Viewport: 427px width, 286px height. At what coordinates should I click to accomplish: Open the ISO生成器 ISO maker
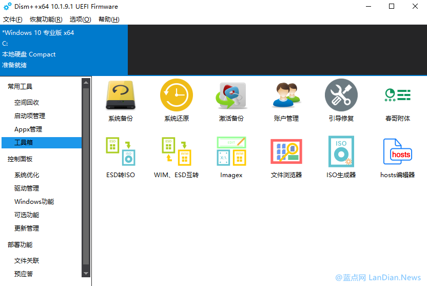pyautogui.click(x=341, y=158)
